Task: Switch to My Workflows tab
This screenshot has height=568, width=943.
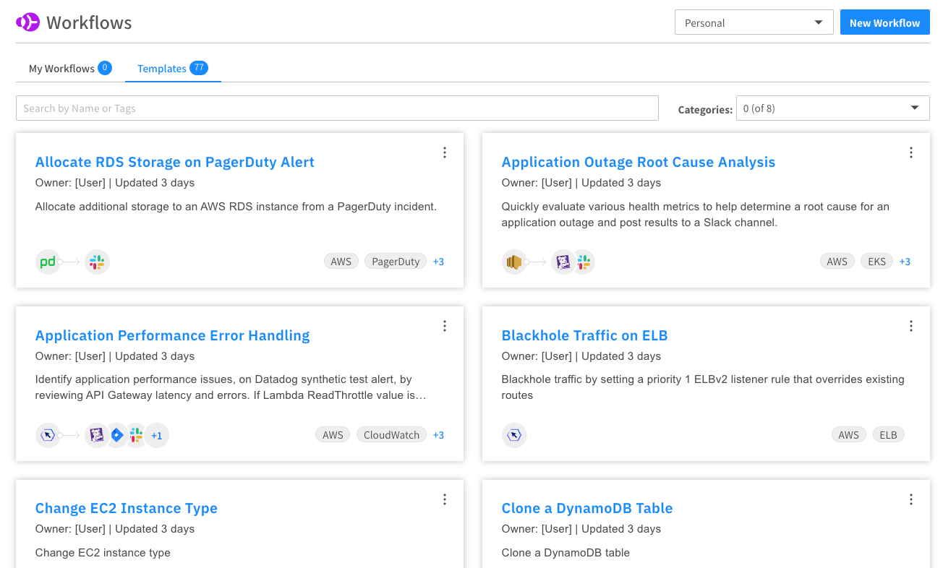Action: [62, 69]
